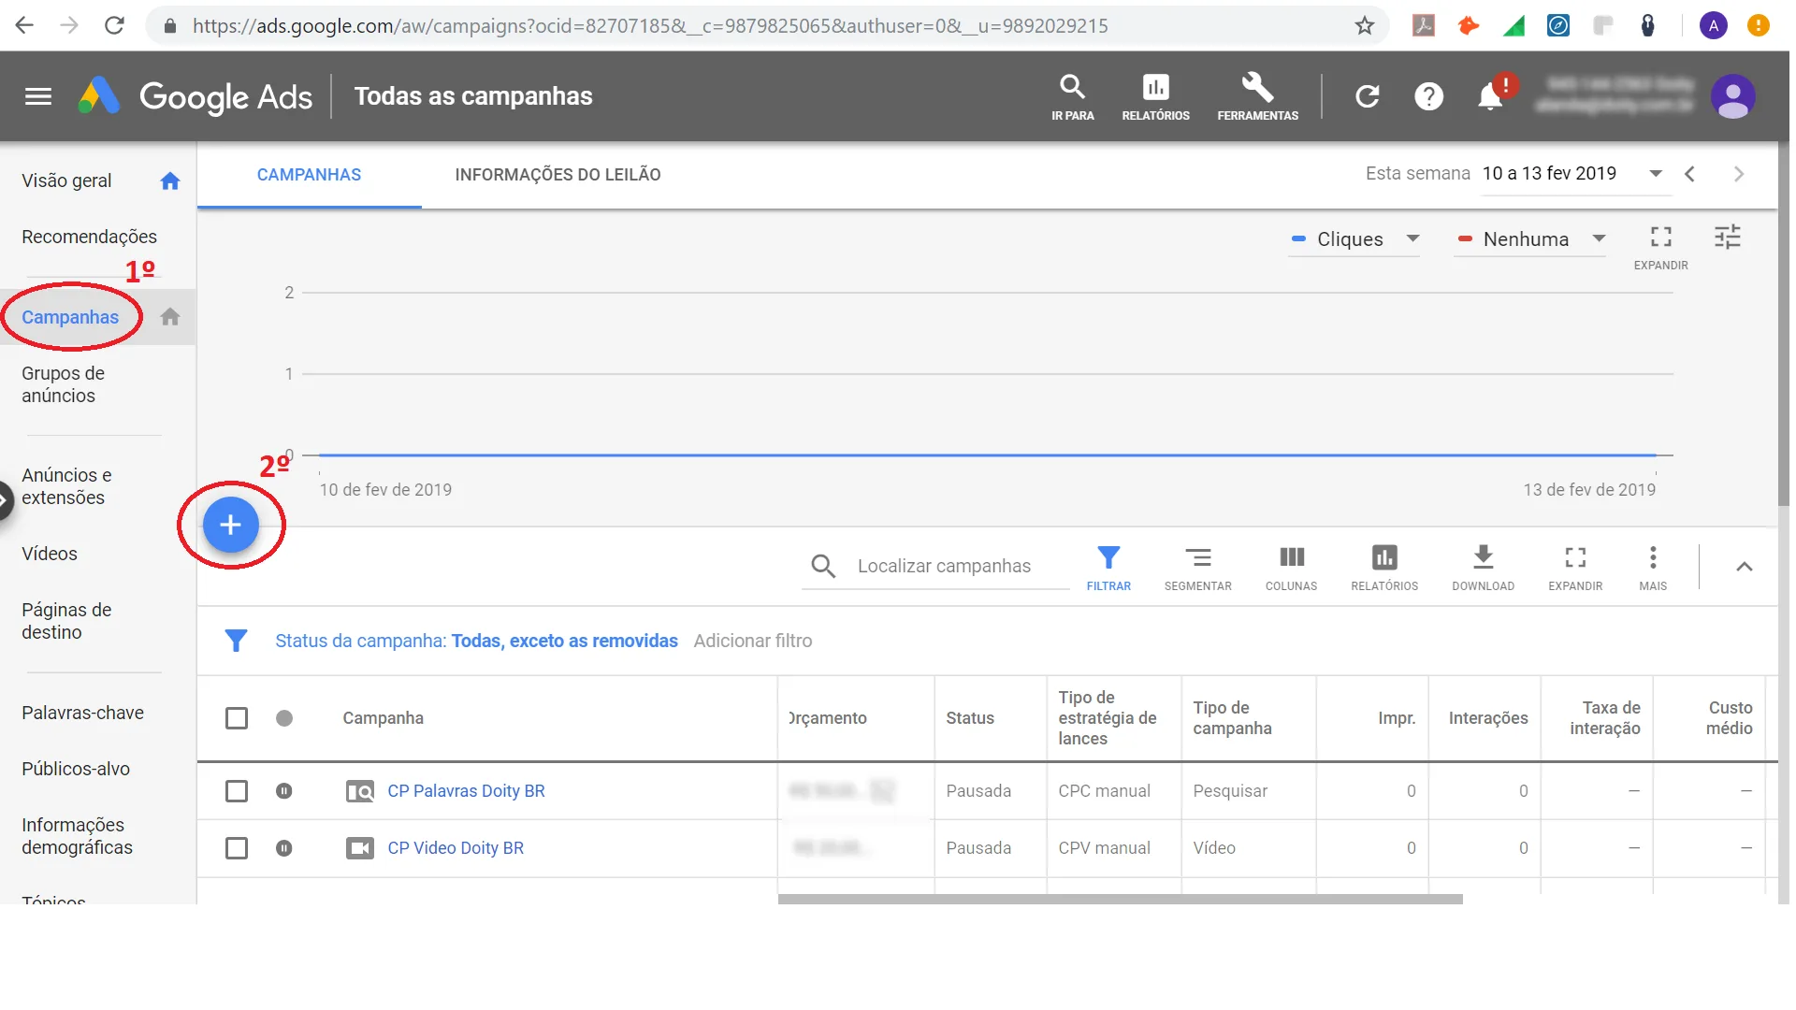Check the CP Video Doity BR checkbox

(x=237, y=848)
